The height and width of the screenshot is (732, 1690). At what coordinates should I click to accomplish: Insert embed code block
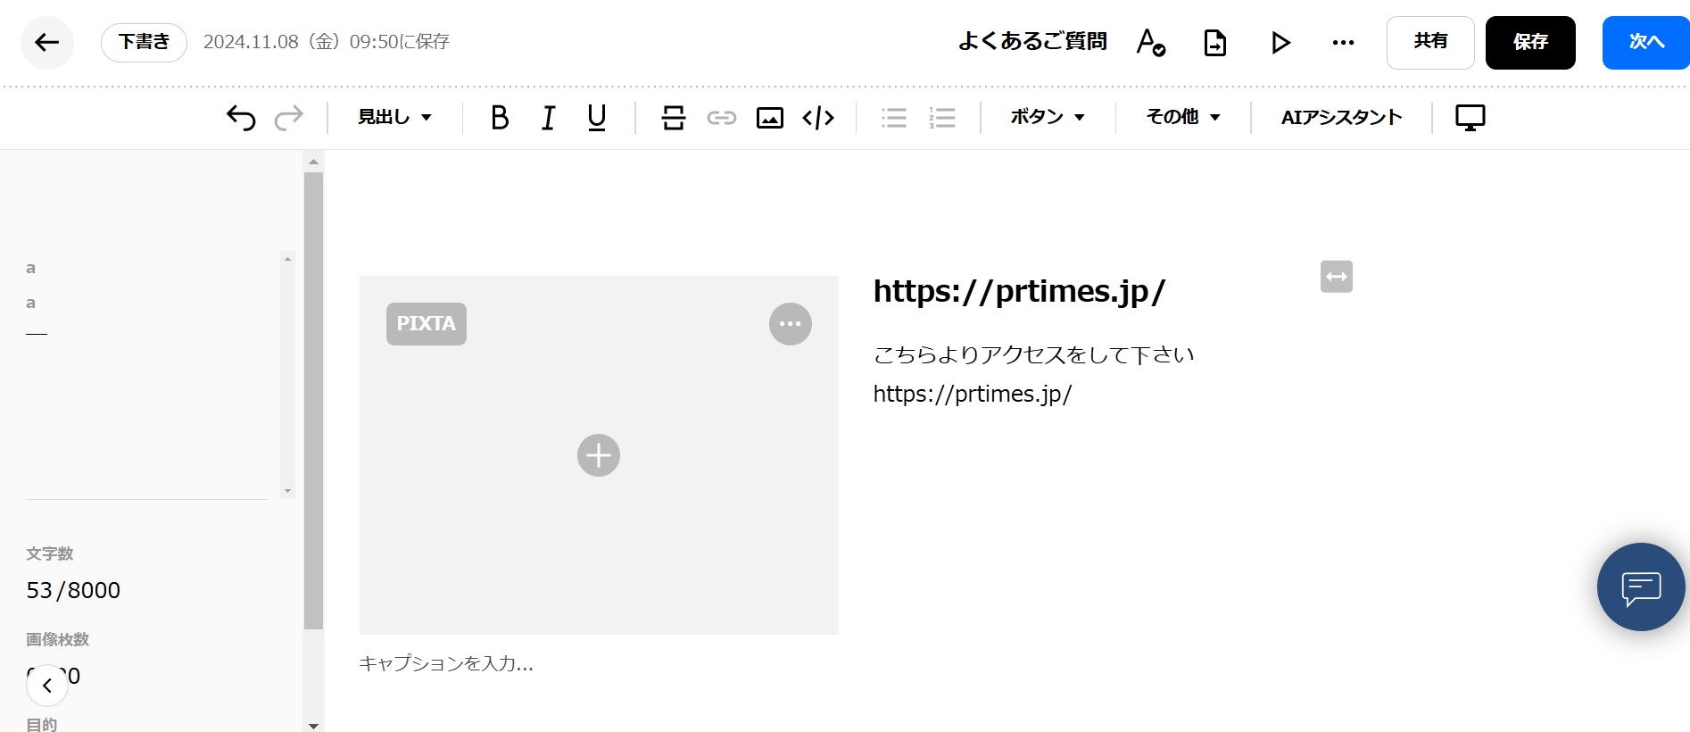pos(817,118)
